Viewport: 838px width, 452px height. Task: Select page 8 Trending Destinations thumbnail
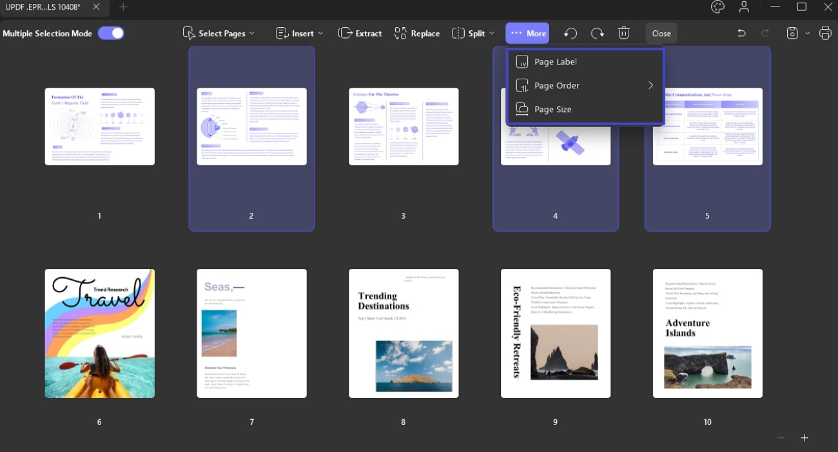pos(404,333)
